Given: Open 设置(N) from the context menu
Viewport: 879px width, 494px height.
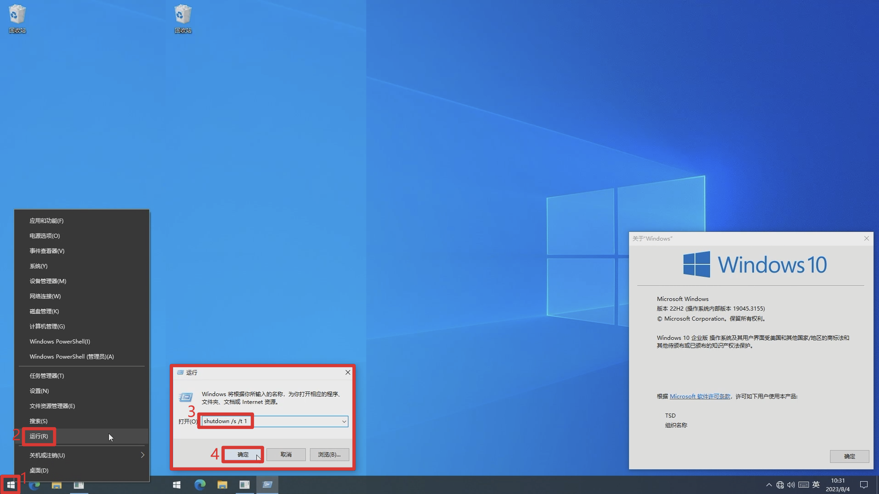Looking at the screenshot, I should [x=82, y=391].
